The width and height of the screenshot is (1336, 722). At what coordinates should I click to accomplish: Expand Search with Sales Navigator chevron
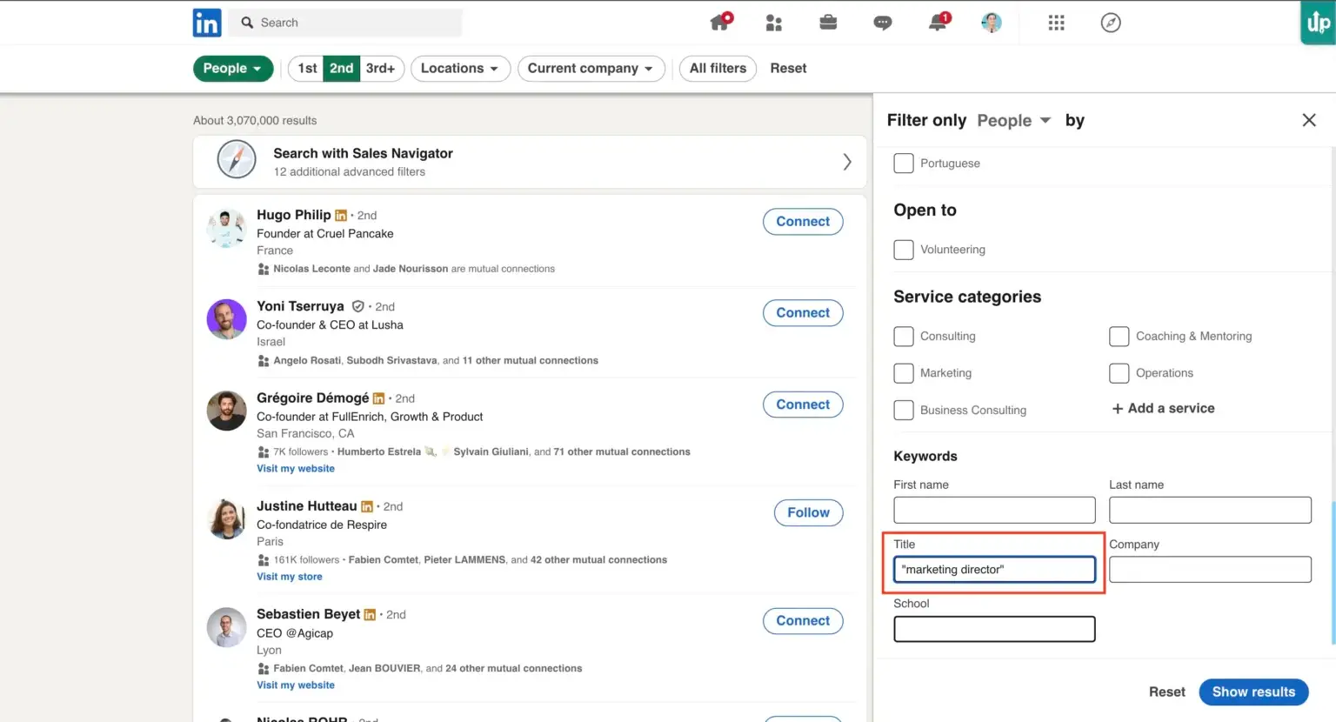[846, 162]
